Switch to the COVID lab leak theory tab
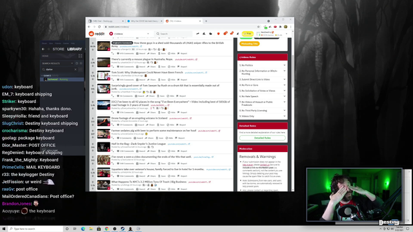The width and height of the screenshot is (413, 232). (145, 21)
